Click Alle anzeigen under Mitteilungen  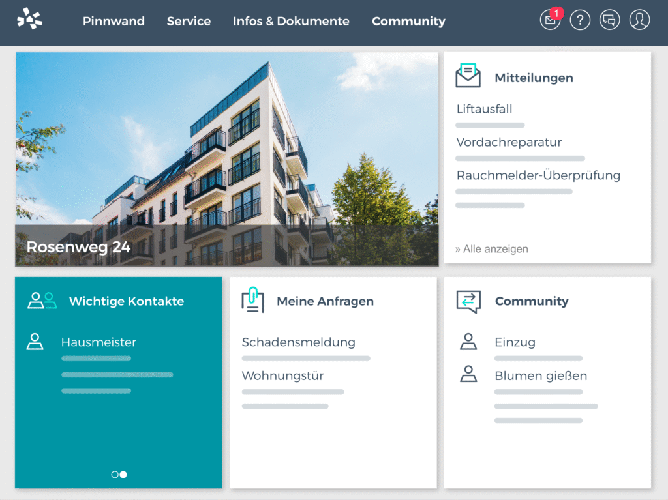pyautogui.click(x=491, y=248)
